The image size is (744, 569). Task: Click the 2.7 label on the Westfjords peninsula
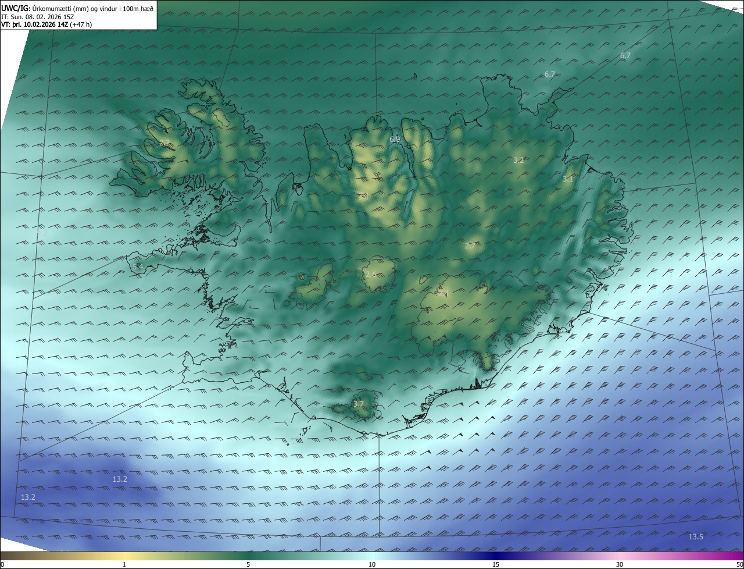[164, 143]
